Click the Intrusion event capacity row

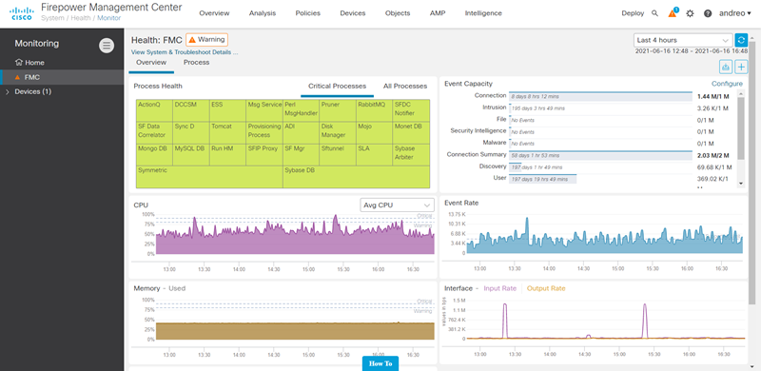588,107
